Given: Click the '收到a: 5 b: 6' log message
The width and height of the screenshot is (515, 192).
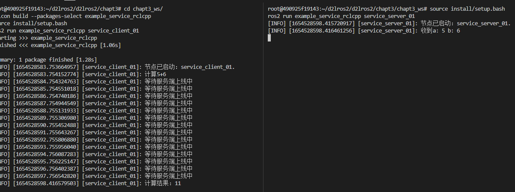Looking at the screenshot, I should pos(440,31).
